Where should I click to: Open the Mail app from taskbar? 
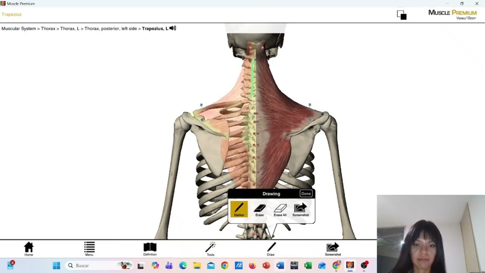[211, 266]
